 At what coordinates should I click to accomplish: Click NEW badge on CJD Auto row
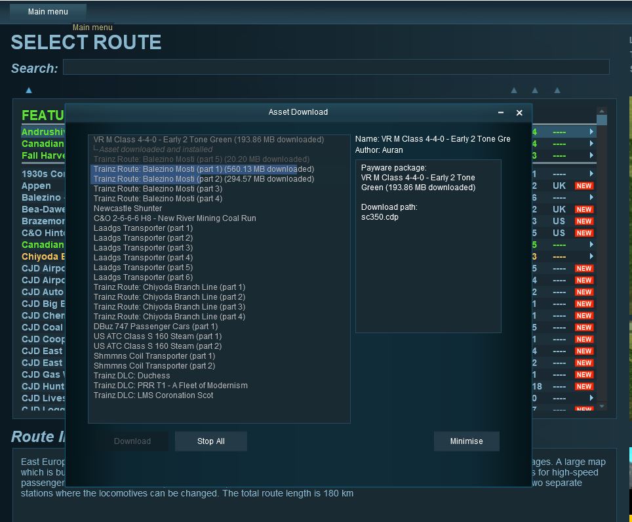pos(583,292)
